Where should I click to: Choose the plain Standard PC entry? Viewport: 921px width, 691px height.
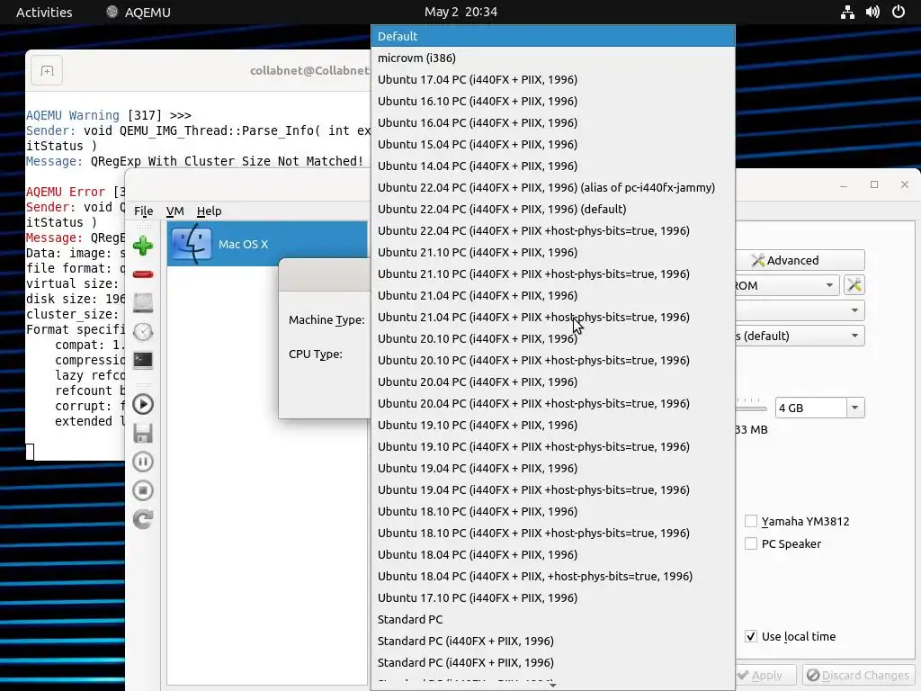553,619
